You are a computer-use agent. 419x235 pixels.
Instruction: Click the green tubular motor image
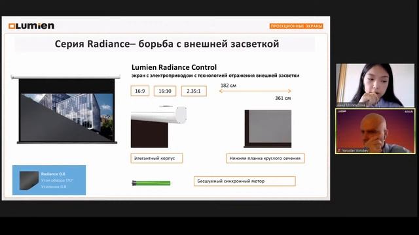pos(151,183)
